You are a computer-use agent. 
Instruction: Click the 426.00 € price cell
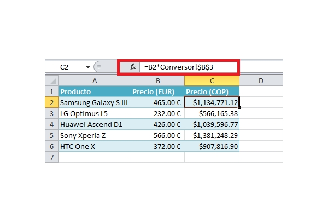pyautogui.click(x=158, y=124)
